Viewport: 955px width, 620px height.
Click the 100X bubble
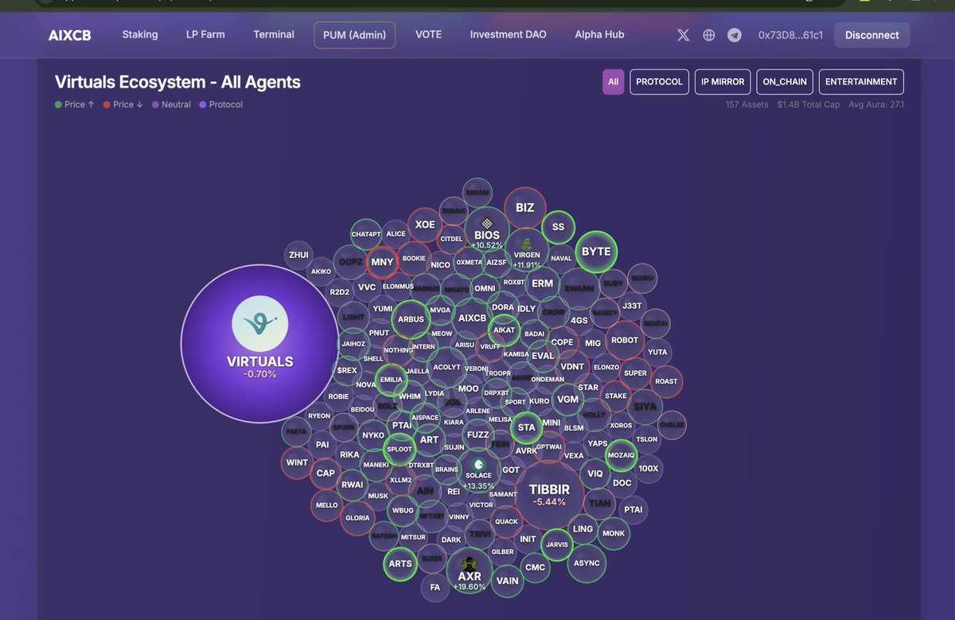[649, 469]
